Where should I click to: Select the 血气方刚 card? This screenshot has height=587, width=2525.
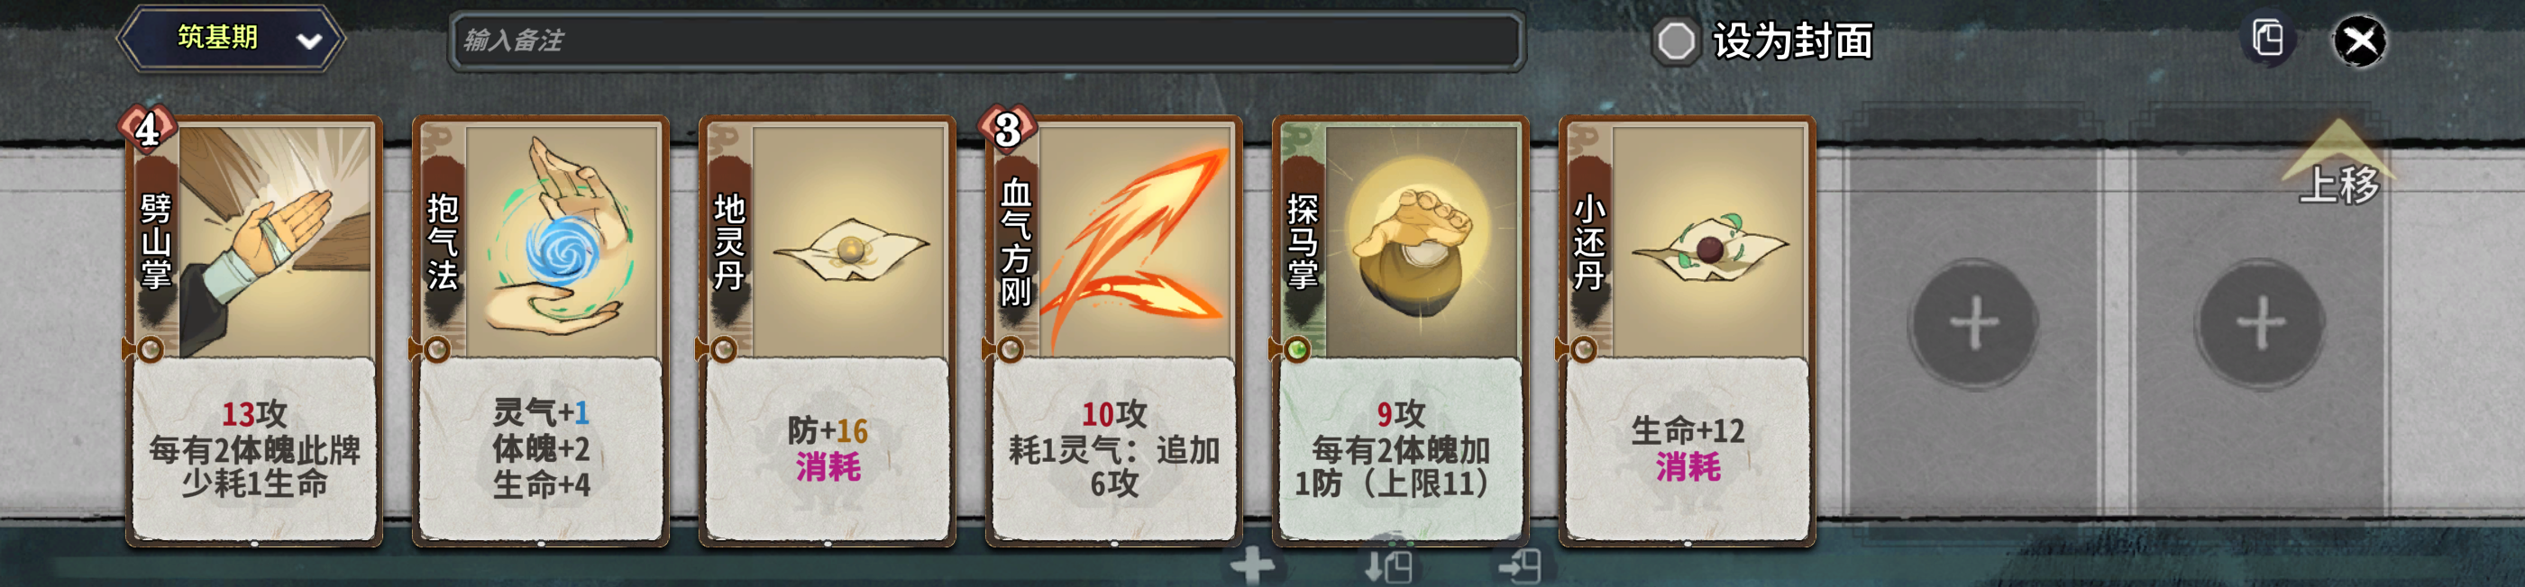tap(1114, 330)
